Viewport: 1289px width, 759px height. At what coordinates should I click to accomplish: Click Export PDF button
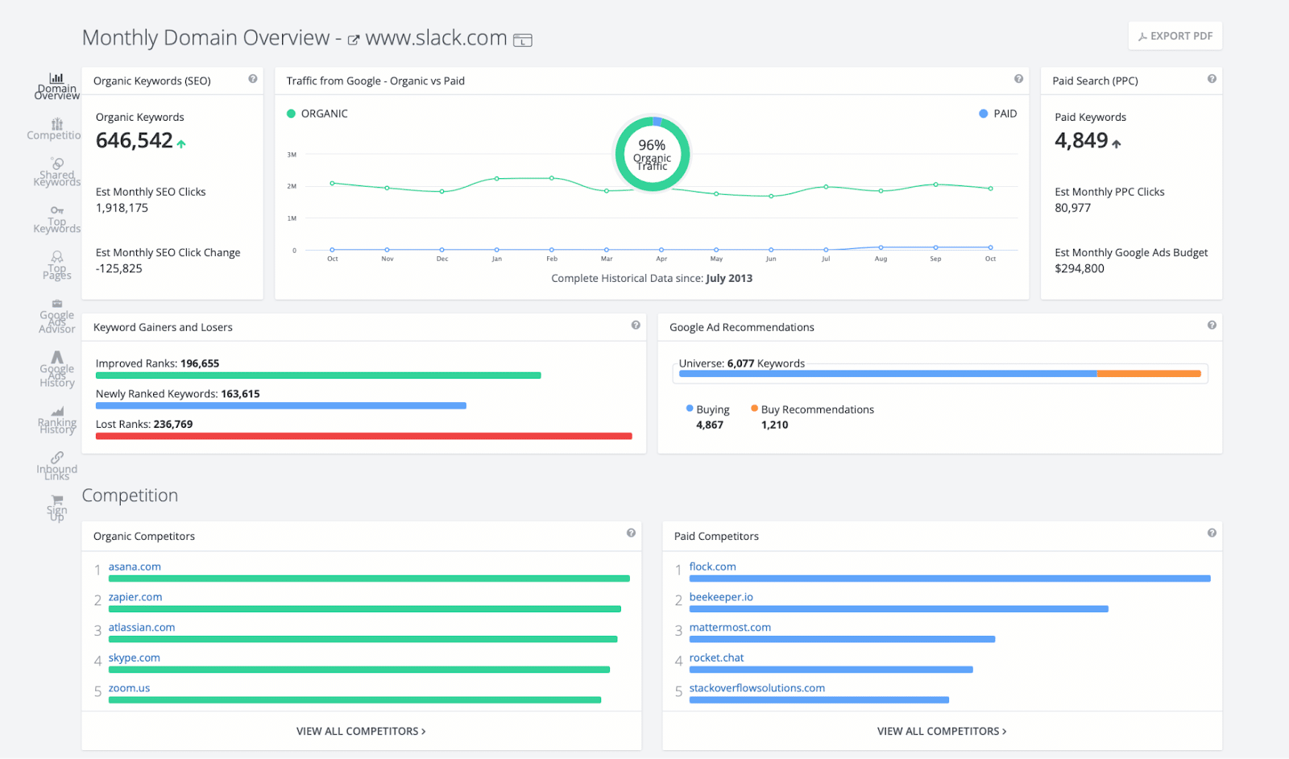(x=1175, y=36)
